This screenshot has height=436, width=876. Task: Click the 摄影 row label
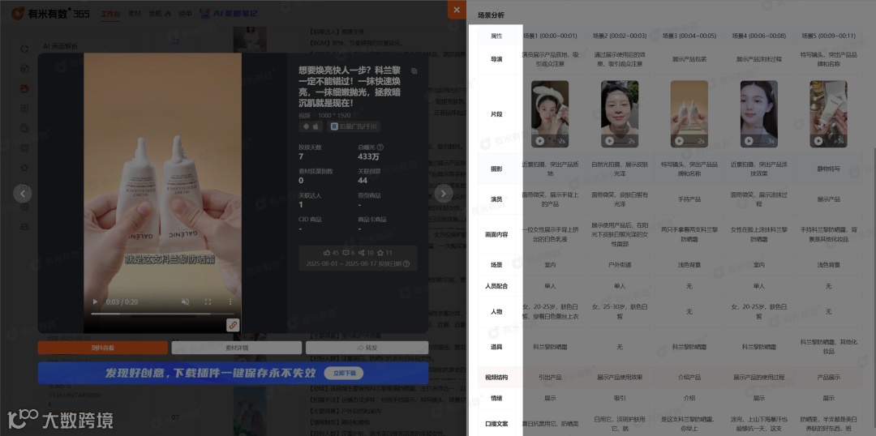(x=496, y=169)
